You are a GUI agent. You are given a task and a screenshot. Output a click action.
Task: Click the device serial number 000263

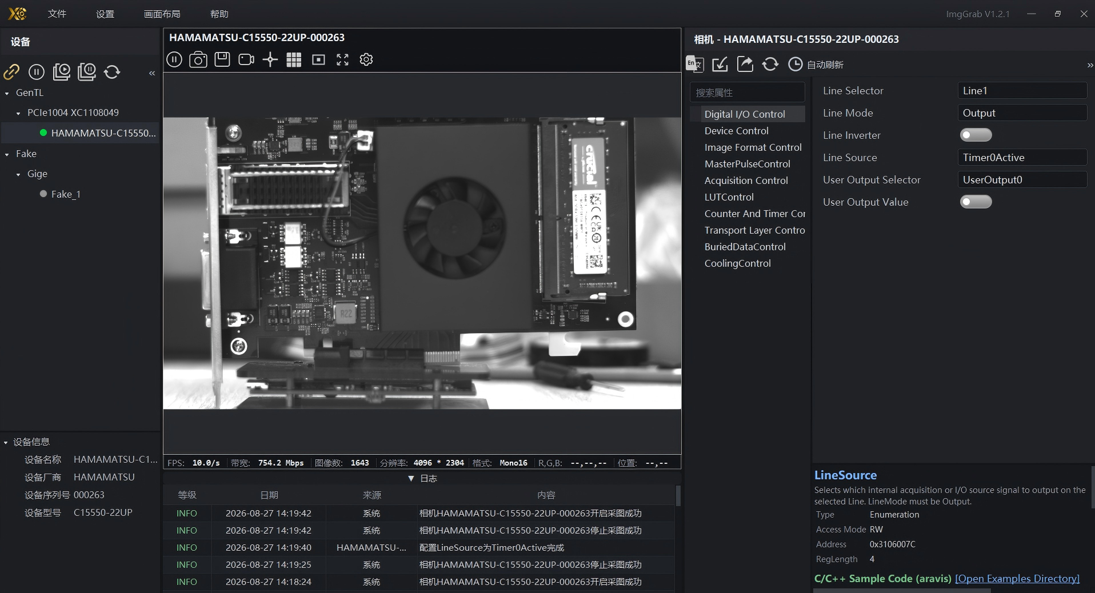(x=89, y=495)
